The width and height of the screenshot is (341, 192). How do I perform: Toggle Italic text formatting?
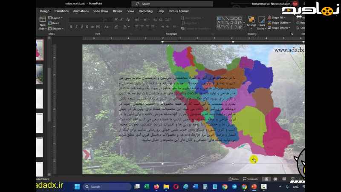click(x=76, y=26)
